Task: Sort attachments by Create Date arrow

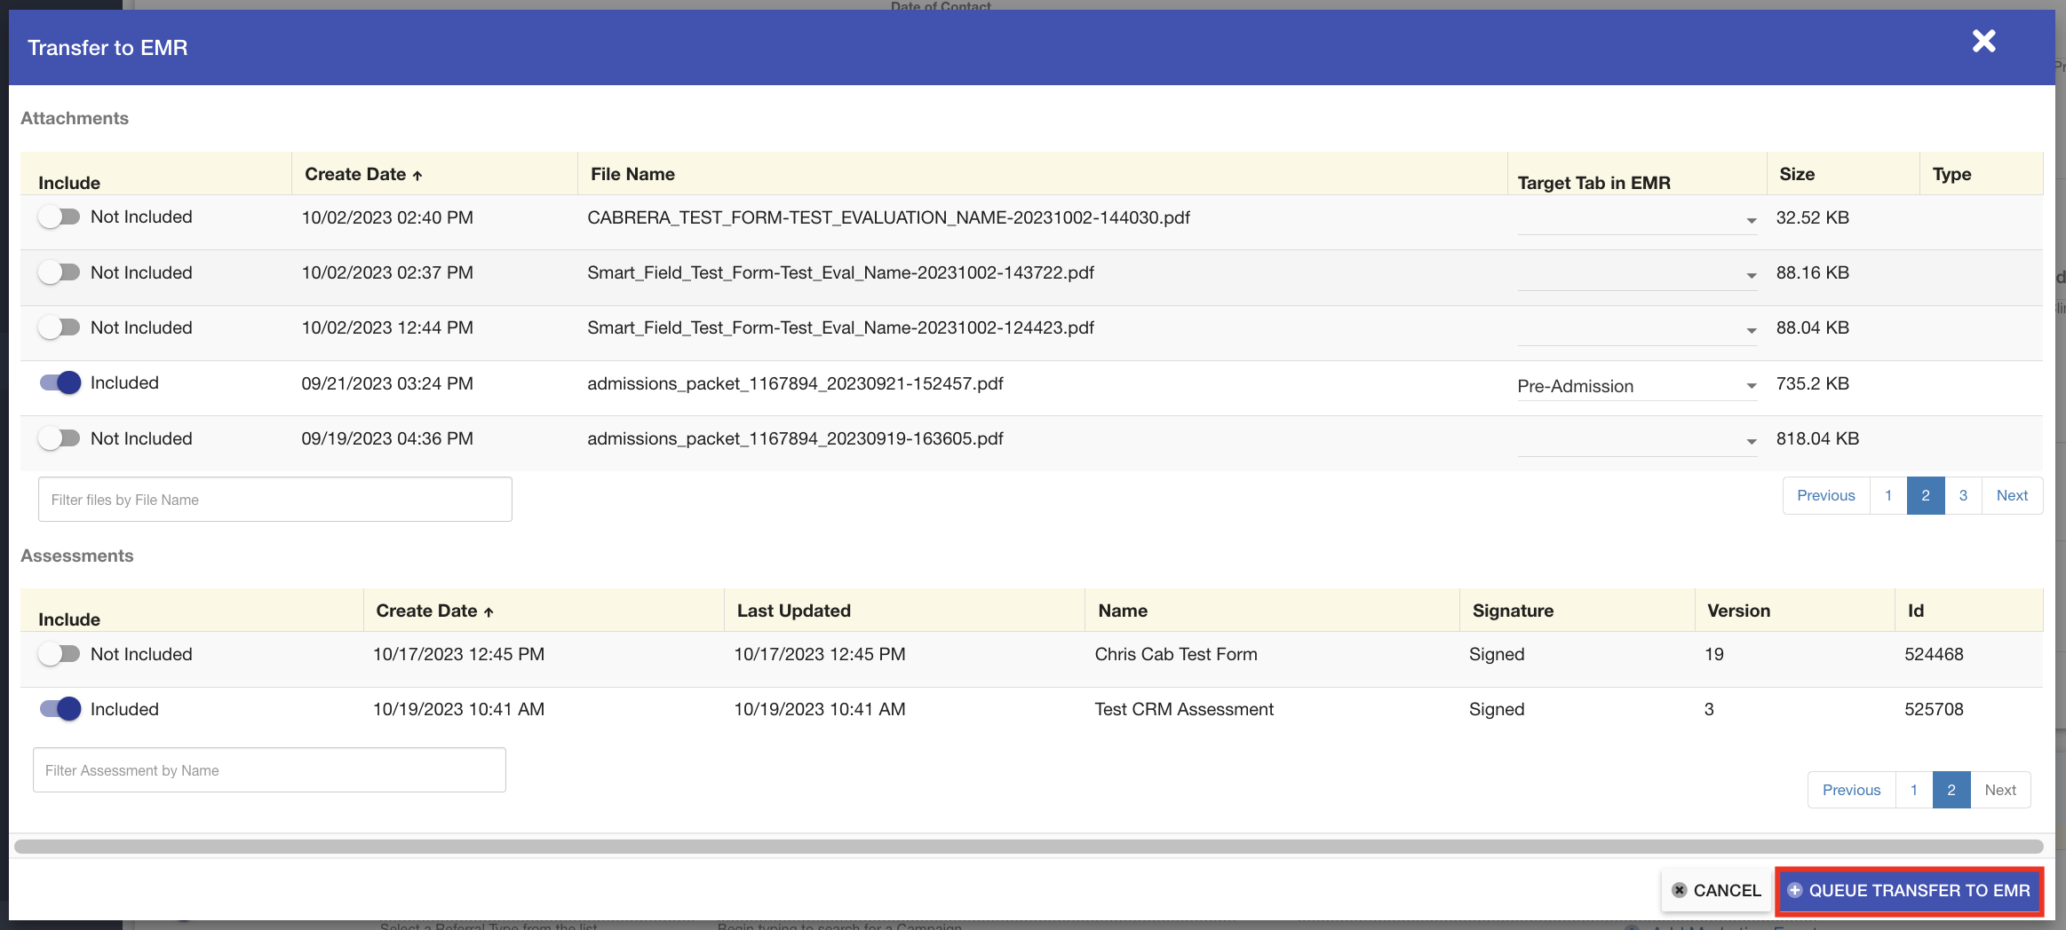Action: click(x=417, y=176)
